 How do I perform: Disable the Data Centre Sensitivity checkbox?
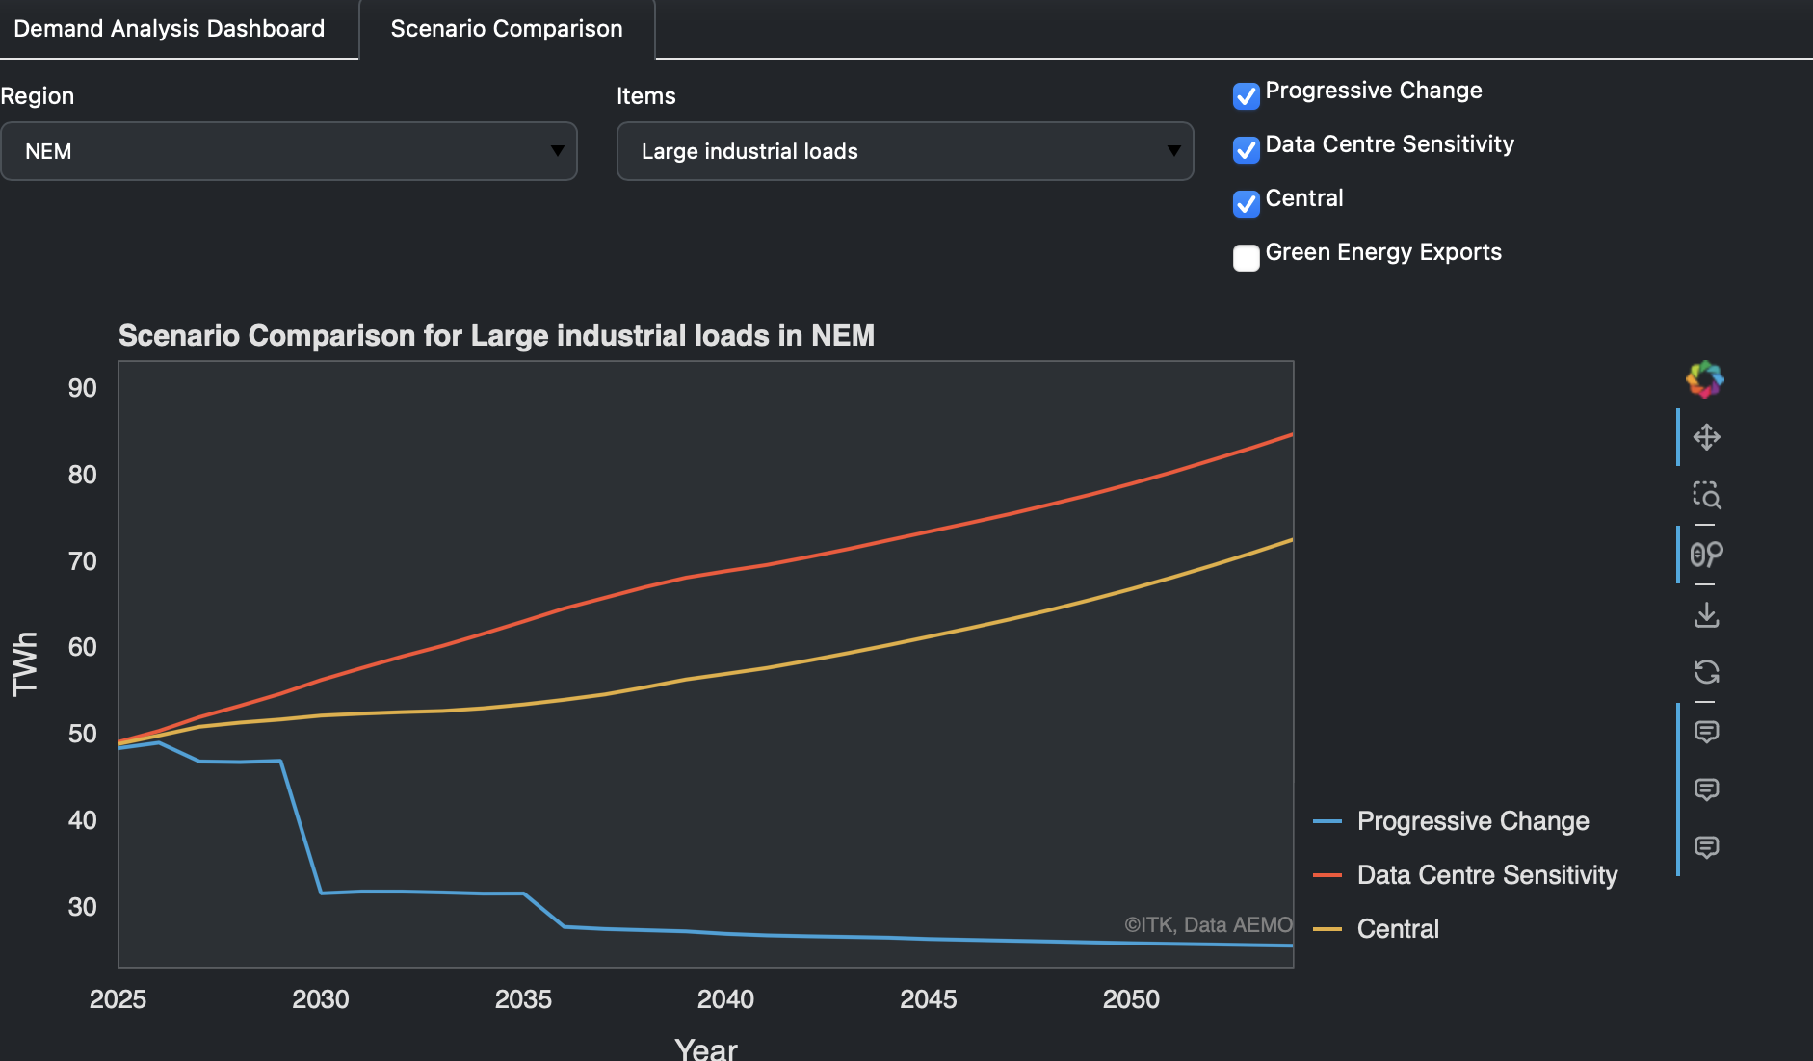tap(1246, 150)
